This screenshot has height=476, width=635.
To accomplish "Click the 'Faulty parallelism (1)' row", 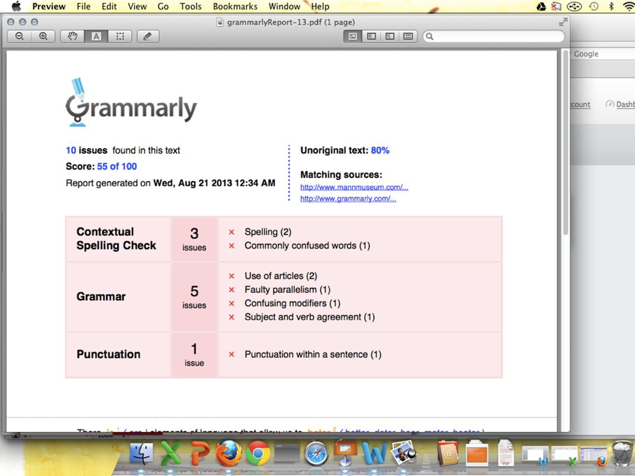I will pyautogui.click(x=287, y=290).
